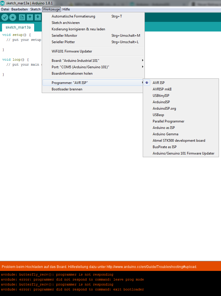Choose Arduino/Genuino 101 Firmware Updater
This screenshot has width=221, height=296.
(x=181, y=153)
